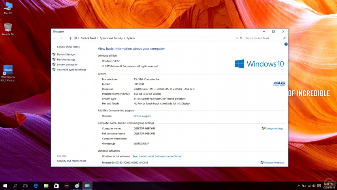337x190 pixels.
Task: Select the System breadcrumb item
Action: click(131, 38)
